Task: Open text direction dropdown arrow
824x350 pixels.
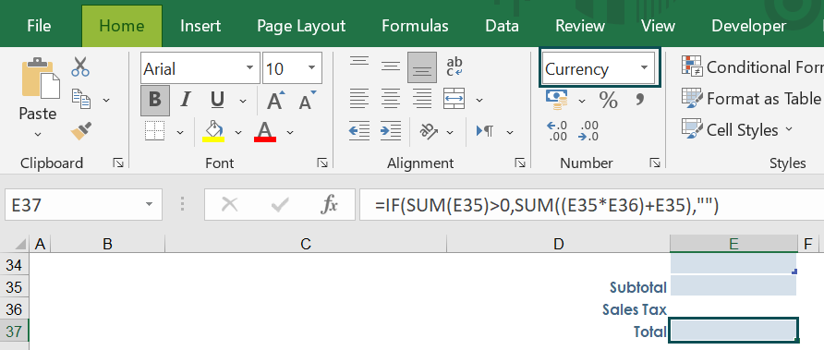Action: pyautogui.click(x=510, y=132)
